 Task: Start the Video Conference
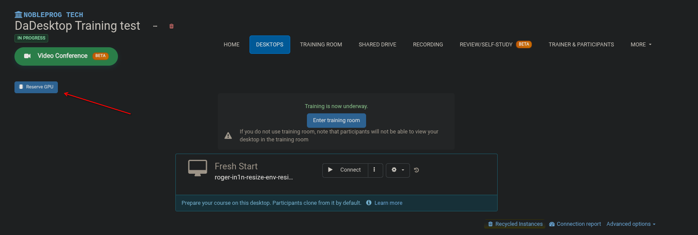click(x=66, y=56)
